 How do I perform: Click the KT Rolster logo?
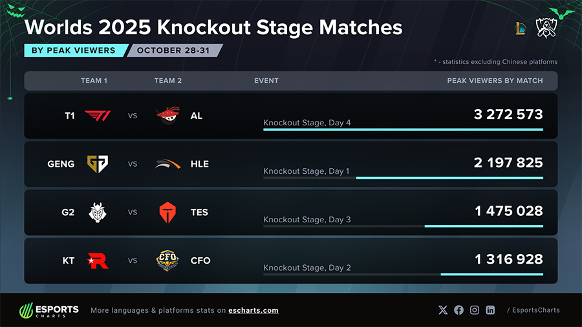[98, 260]
